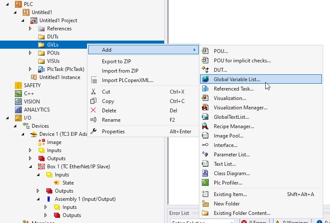Click the GlobalTextList icon
This screenshot has width=330, height=223.
pyautogui.click(x=205, y=117)
